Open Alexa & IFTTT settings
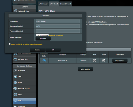 click(x=24, y=89)
